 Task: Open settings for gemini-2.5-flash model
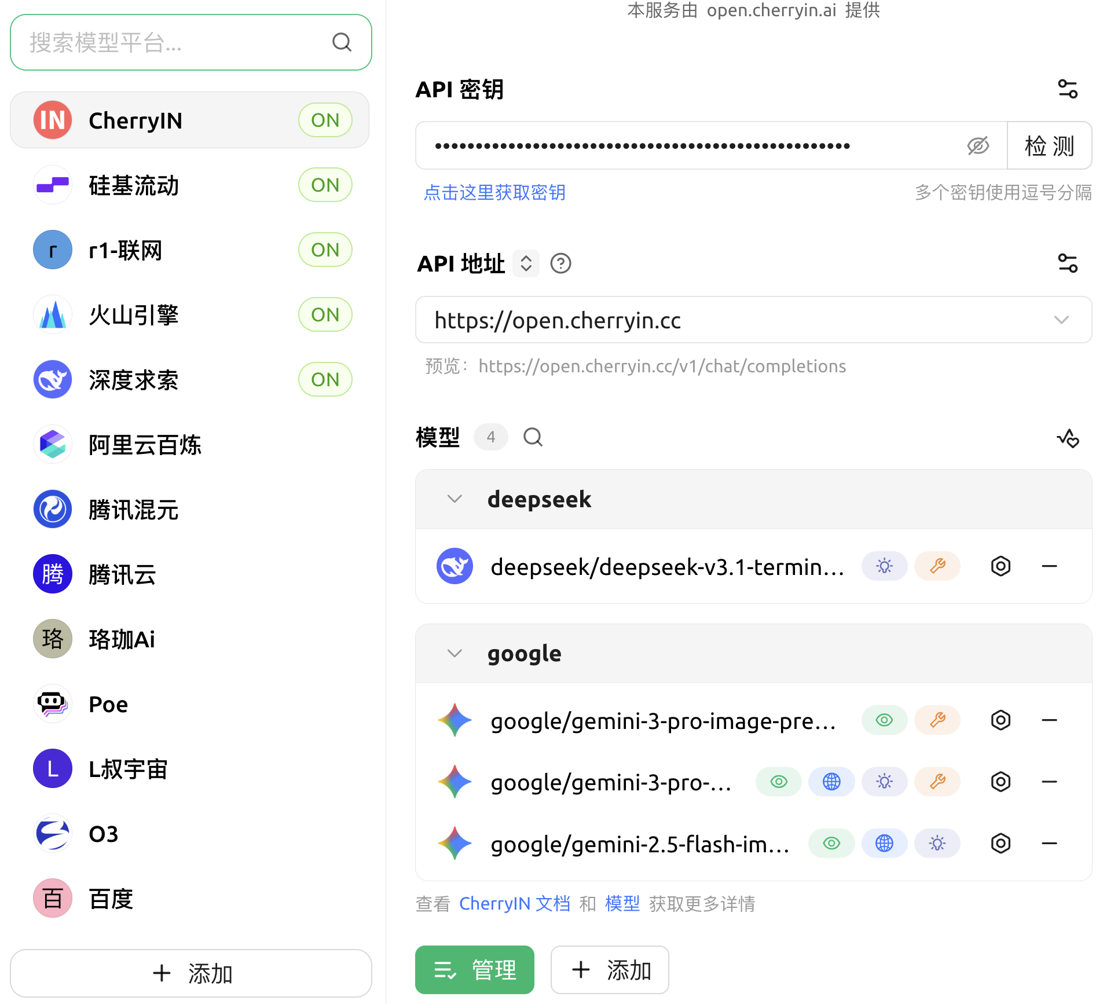pos(1001,844)
